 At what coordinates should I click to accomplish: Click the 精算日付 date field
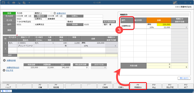point(57,16)
